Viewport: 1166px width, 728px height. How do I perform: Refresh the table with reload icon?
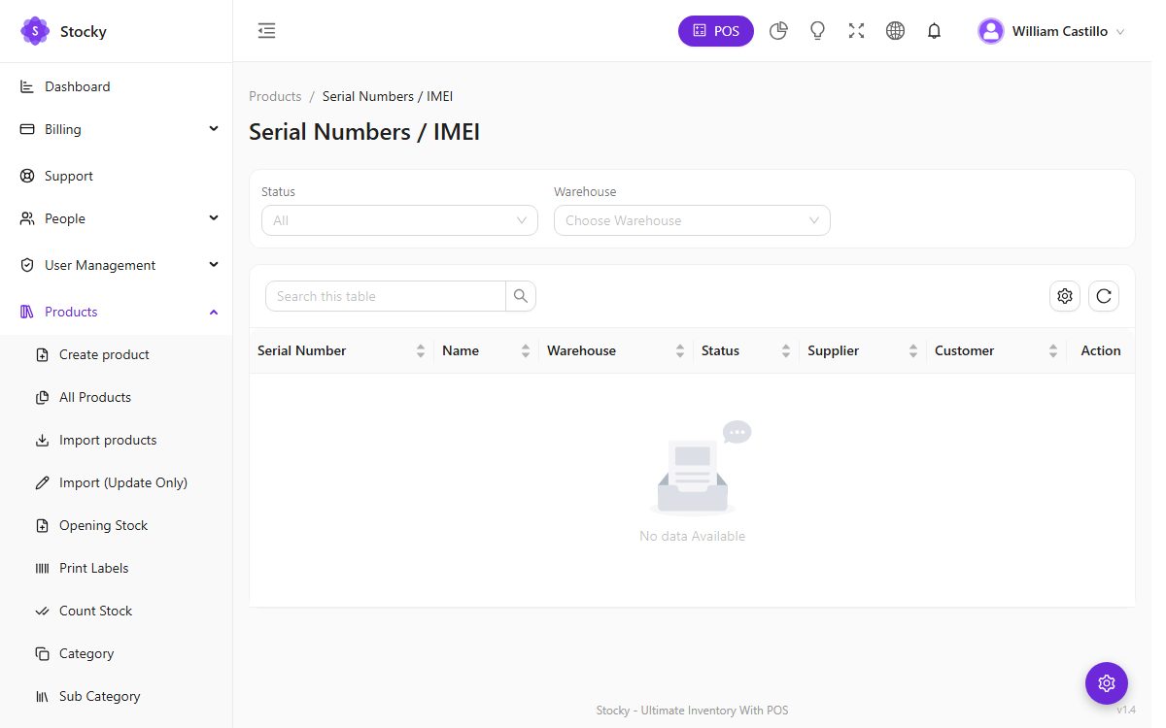tap(1104, 296)
